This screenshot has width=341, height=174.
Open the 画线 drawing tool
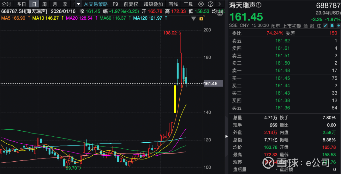click(x=173, y=4)
